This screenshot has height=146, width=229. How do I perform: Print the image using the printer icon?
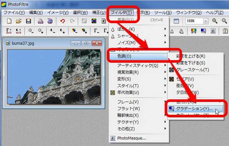[x=40, y=21]
